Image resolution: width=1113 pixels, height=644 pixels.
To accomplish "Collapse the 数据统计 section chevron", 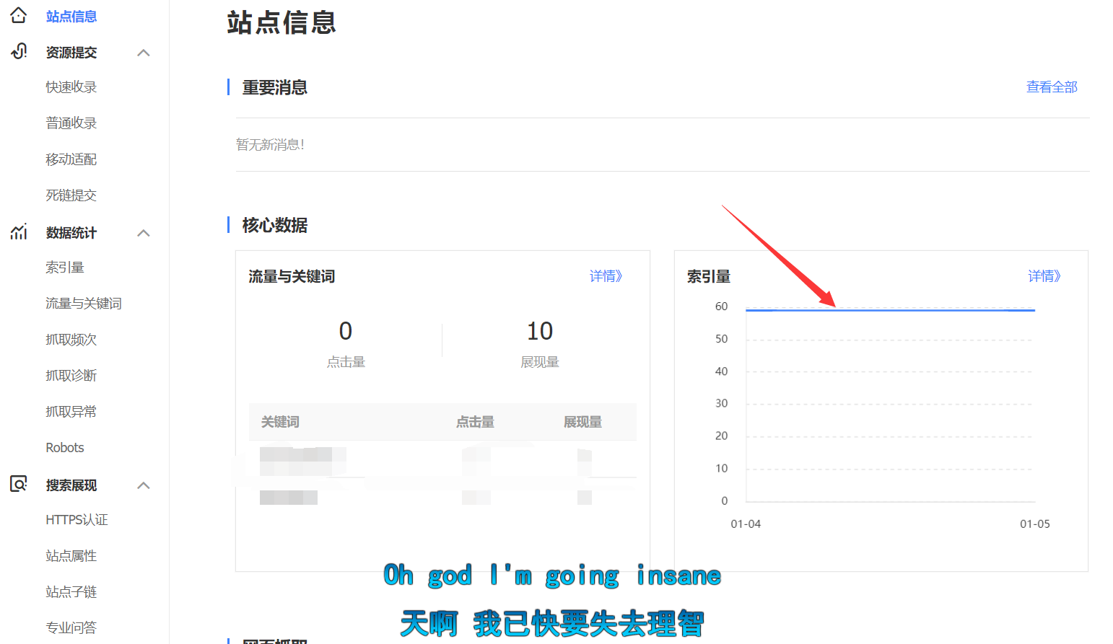I will (x=144, y=233).
